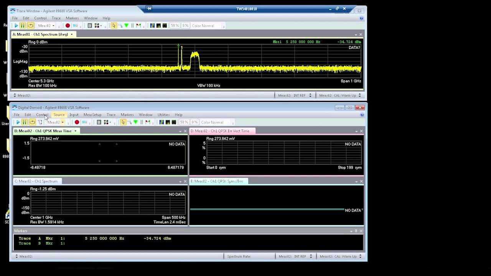The image size is (491, 276).
Task: Click green marker-to-peak triangle in Trace Window
Action: tap(126, 26)
